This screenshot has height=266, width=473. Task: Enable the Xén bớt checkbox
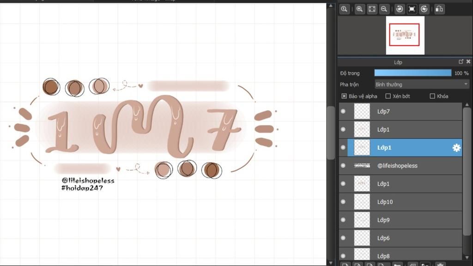pos(388,96)
